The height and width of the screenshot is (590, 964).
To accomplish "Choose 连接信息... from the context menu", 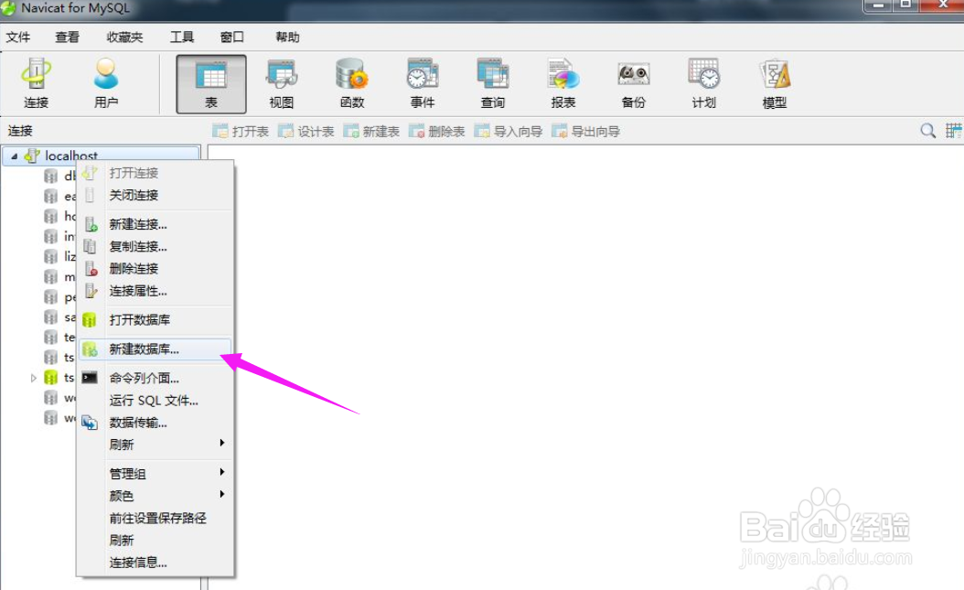I will [x=155, y=563].
